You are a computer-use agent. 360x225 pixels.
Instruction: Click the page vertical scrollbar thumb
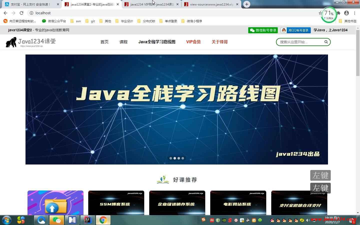coord(358,53)
